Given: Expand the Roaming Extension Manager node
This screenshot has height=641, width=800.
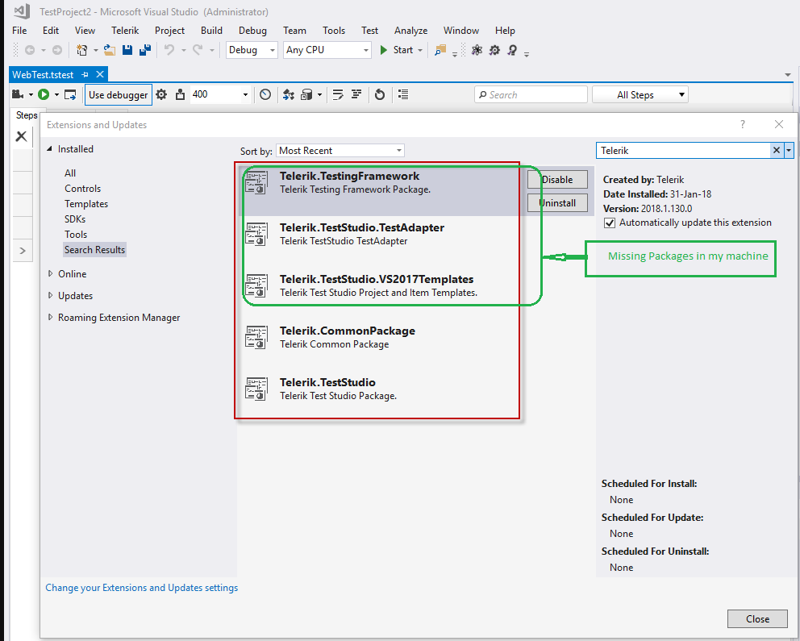Looking at the screenshot, I should point(50,317).
